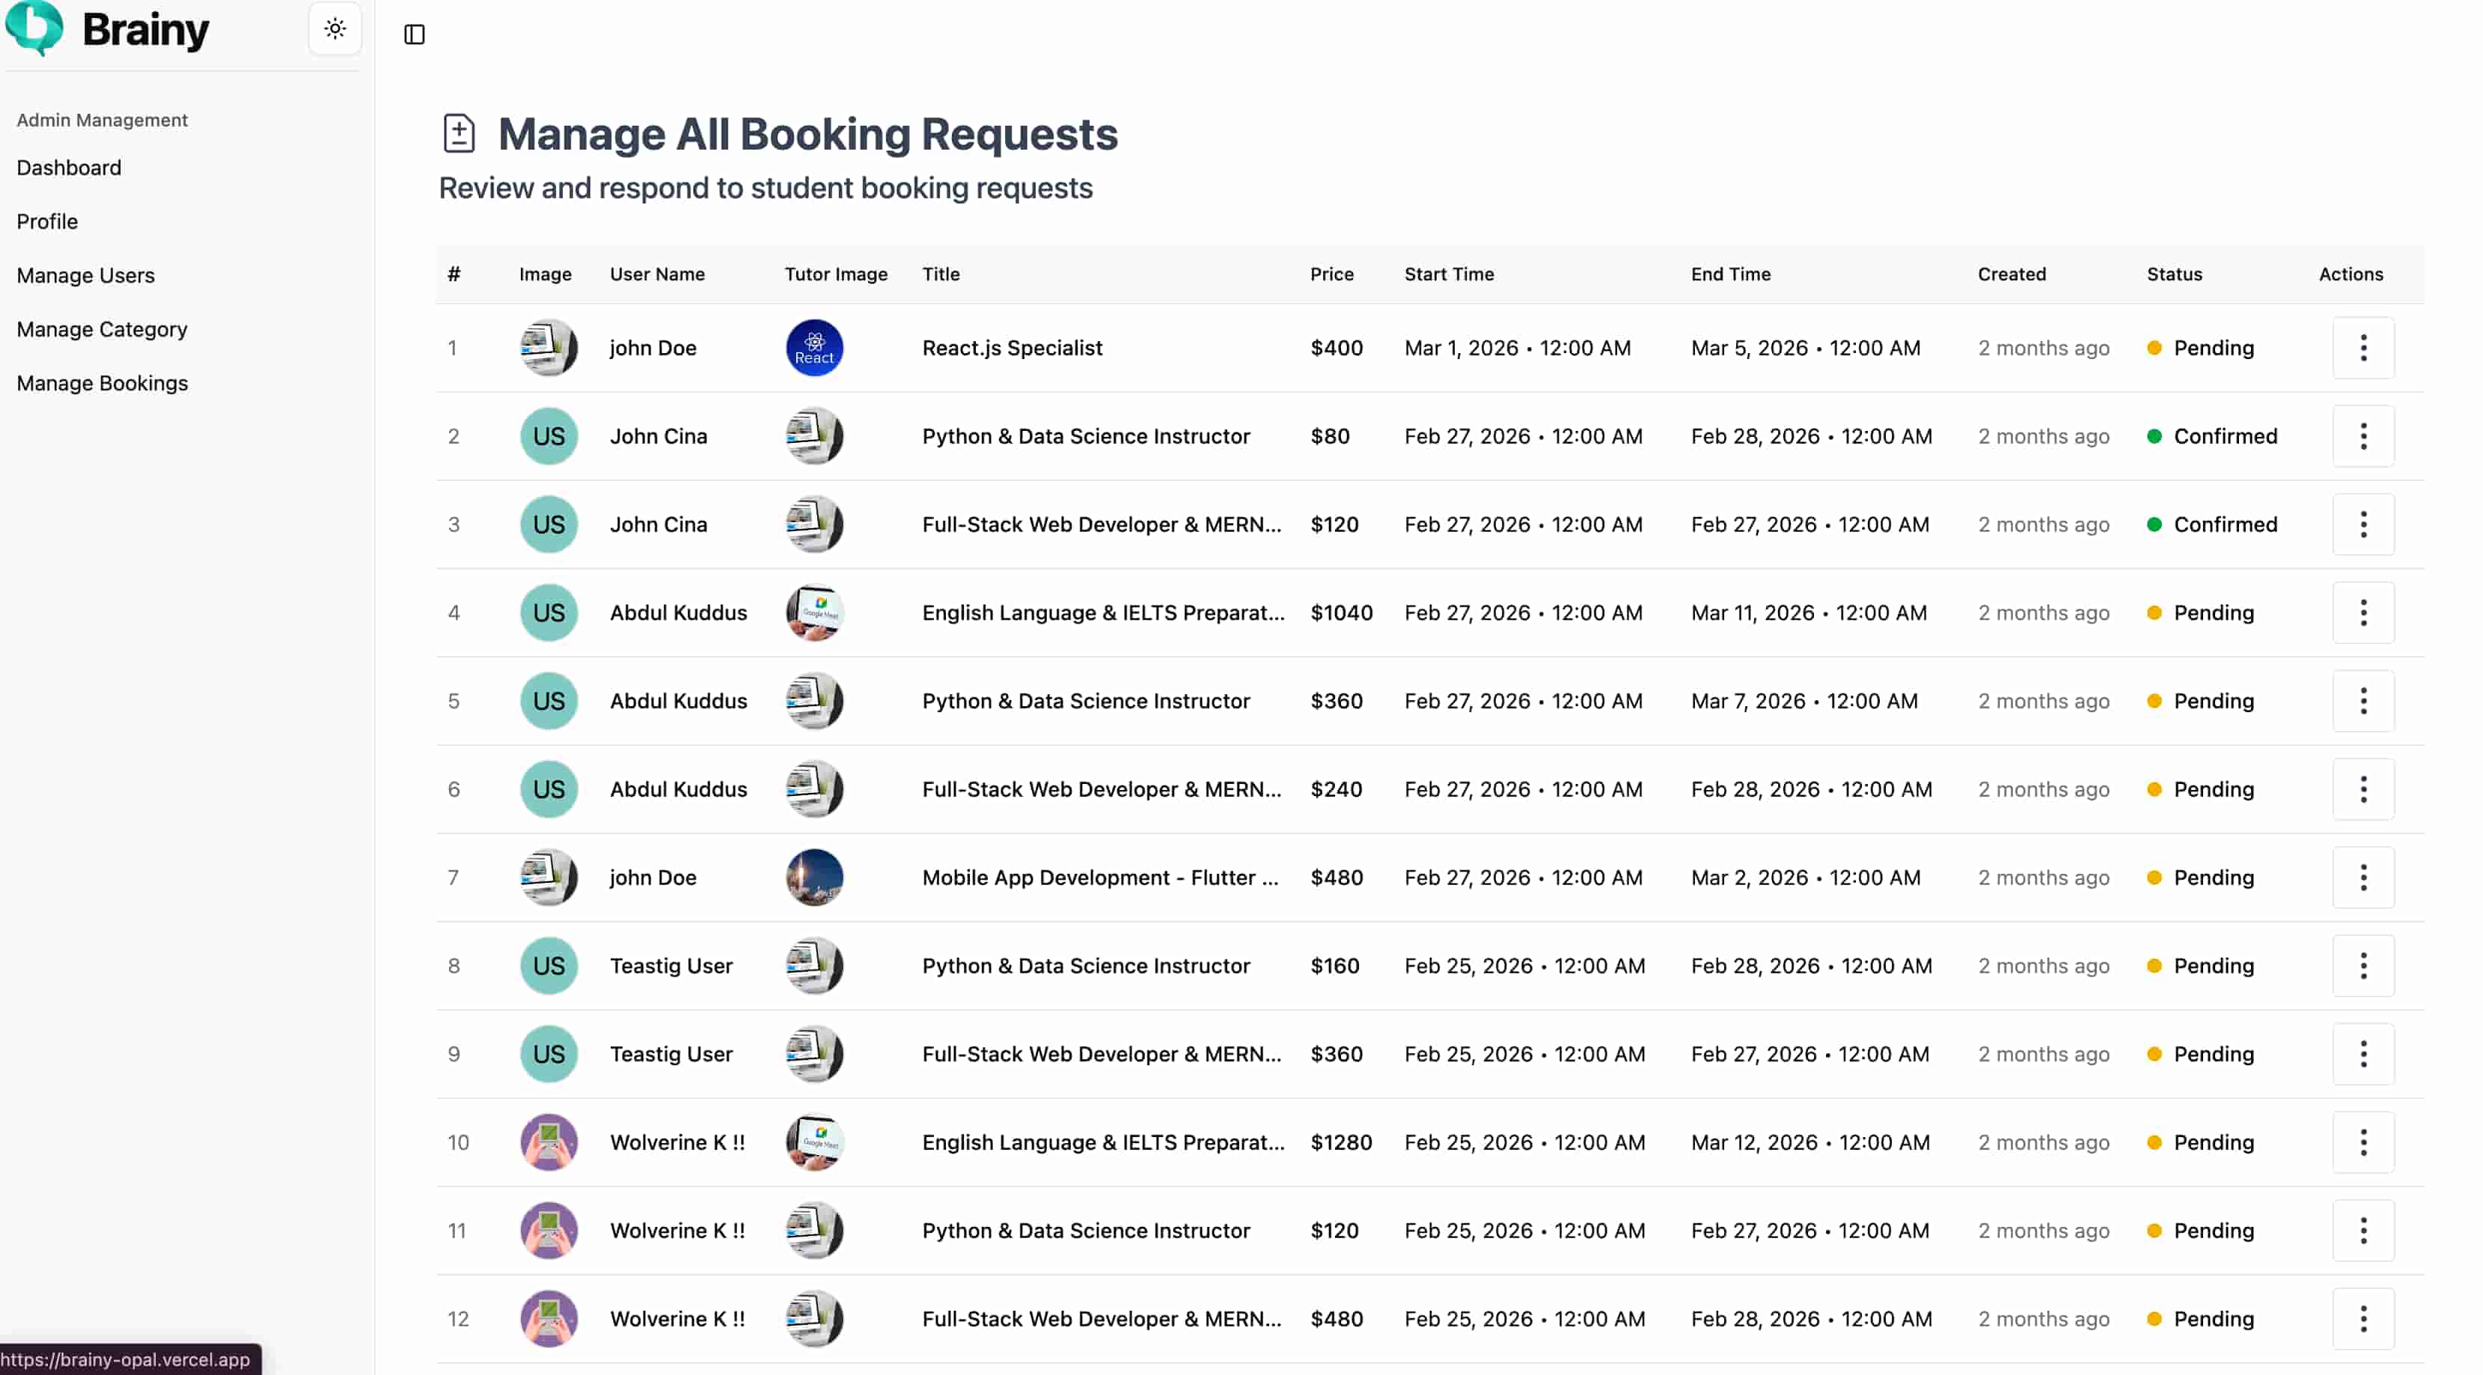Image resolution: width=2483 pixels, height=1375 pixels.
Task: Click Mar 11, 2026 end time cell
Action: point(1808,613)
